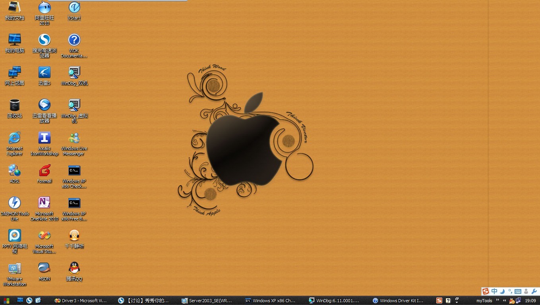540x305 pixels.
Task: Select the Internet Explorer desktop icon
Action: 15,144
